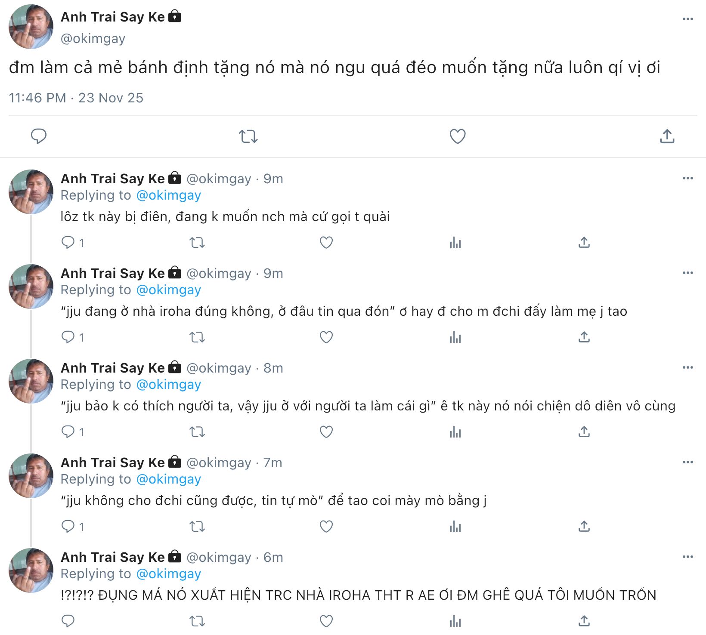View analytics for the "lôz tk này" reply

(x=455, y=243)
